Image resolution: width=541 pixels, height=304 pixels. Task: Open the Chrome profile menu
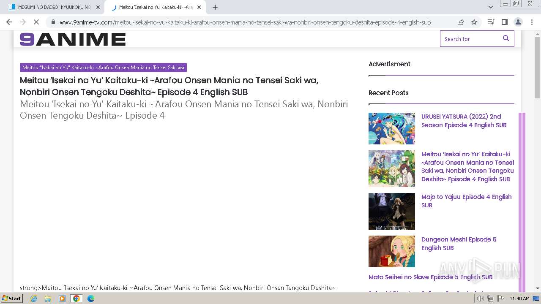pos(518,22)
